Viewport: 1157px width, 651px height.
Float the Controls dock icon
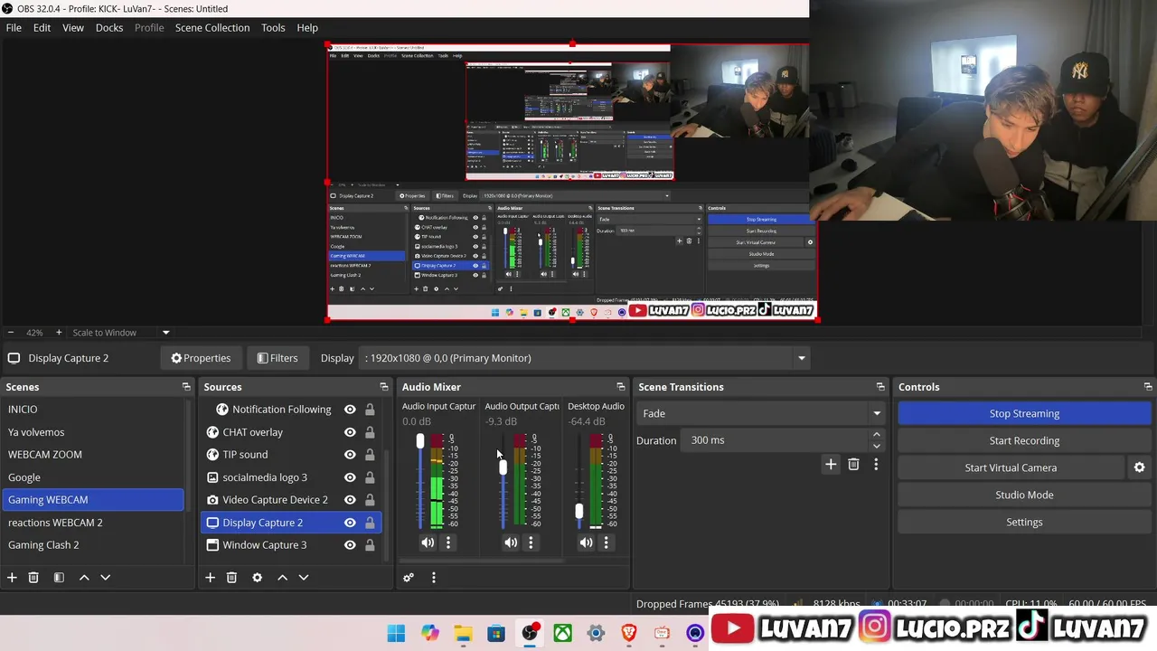1148,387
